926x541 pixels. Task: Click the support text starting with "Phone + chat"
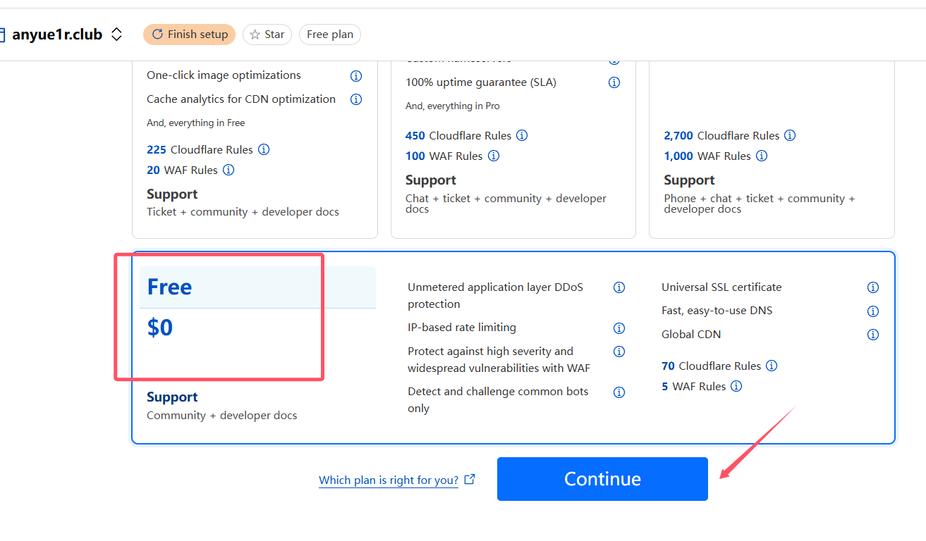[x=759, y=204]
